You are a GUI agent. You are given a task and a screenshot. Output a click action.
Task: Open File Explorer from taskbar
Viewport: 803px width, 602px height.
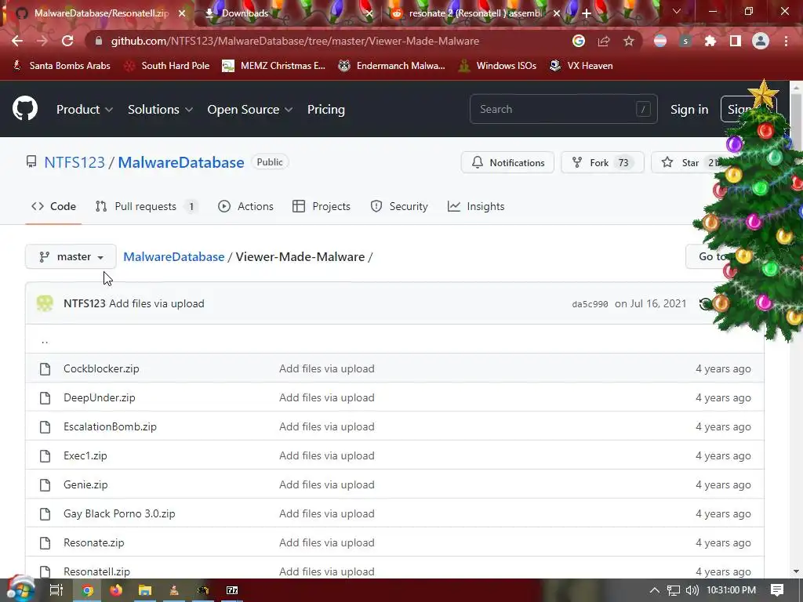[145, 590]
